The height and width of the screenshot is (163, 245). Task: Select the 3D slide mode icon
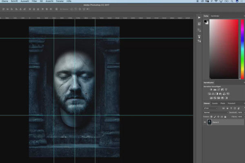(x=84, y=9)
